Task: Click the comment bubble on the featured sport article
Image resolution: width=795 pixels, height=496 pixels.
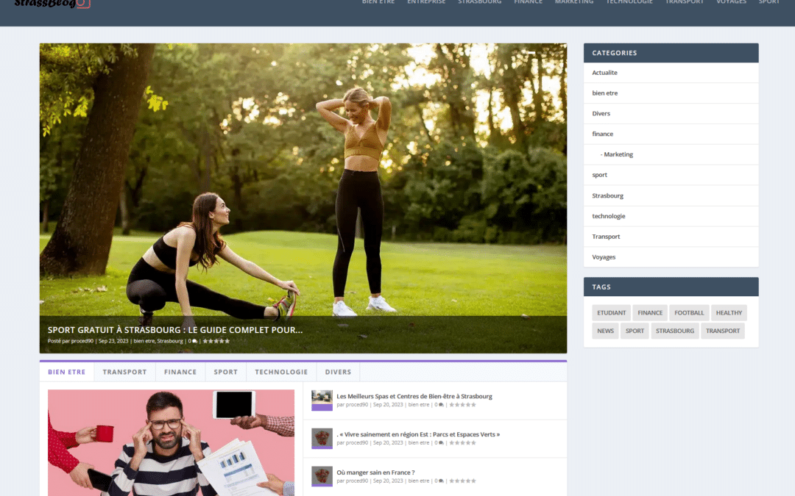Action: pos(193,342)
